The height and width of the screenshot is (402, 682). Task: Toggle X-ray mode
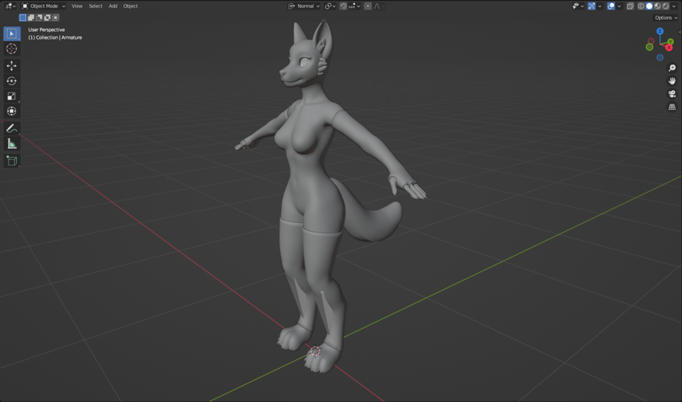pyautogui.click(x=630, y=6)
